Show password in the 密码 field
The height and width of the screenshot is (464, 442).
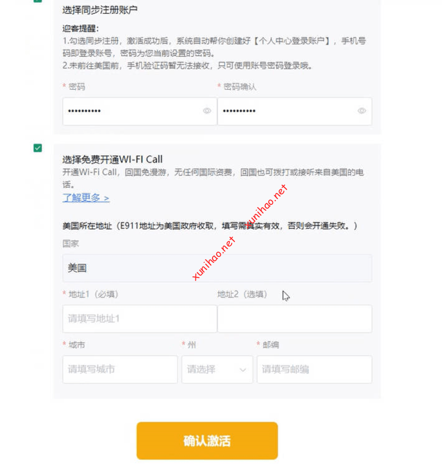click(x=207, y=111)
